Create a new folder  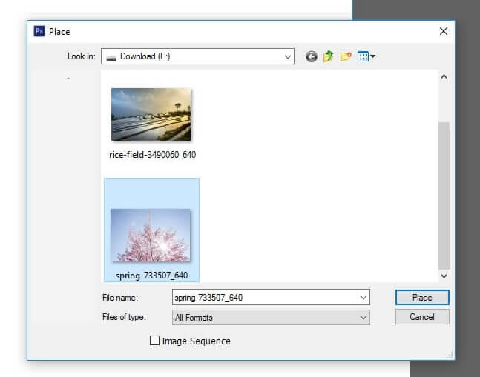tap(345, 56)
